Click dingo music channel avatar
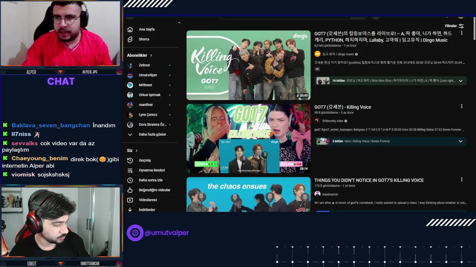Screen dimensions: 476x267 [317, 54]
